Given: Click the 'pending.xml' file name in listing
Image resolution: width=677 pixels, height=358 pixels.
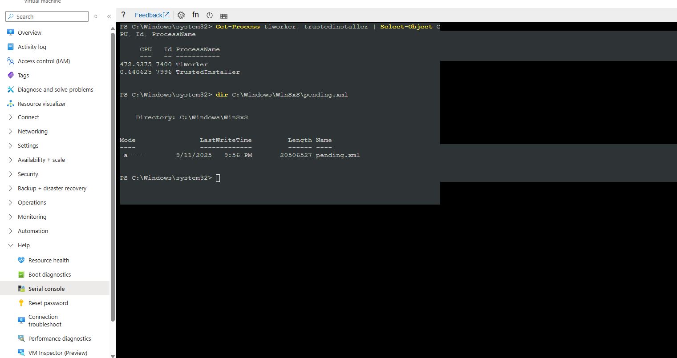Looking at the screenshot, I should coord(338,155).
